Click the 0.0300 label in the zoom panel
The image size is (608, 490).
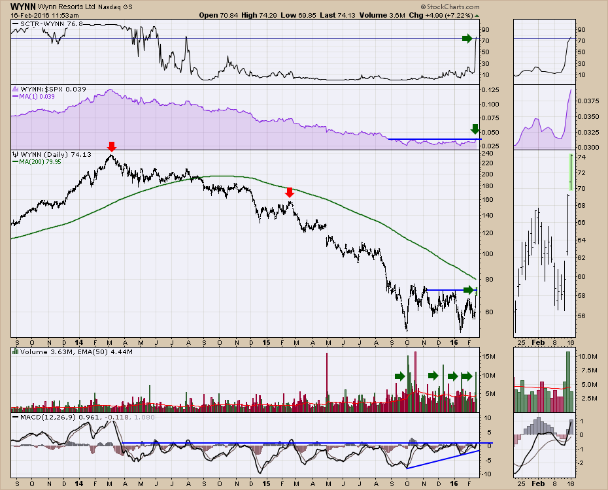click(588, 147)
